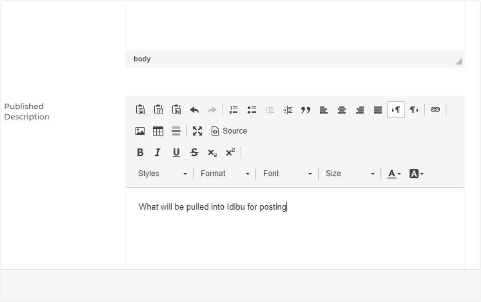Click the upper editor's blank content area
The width and height of the screenshot is (481, 302).
tap(295, 25)
